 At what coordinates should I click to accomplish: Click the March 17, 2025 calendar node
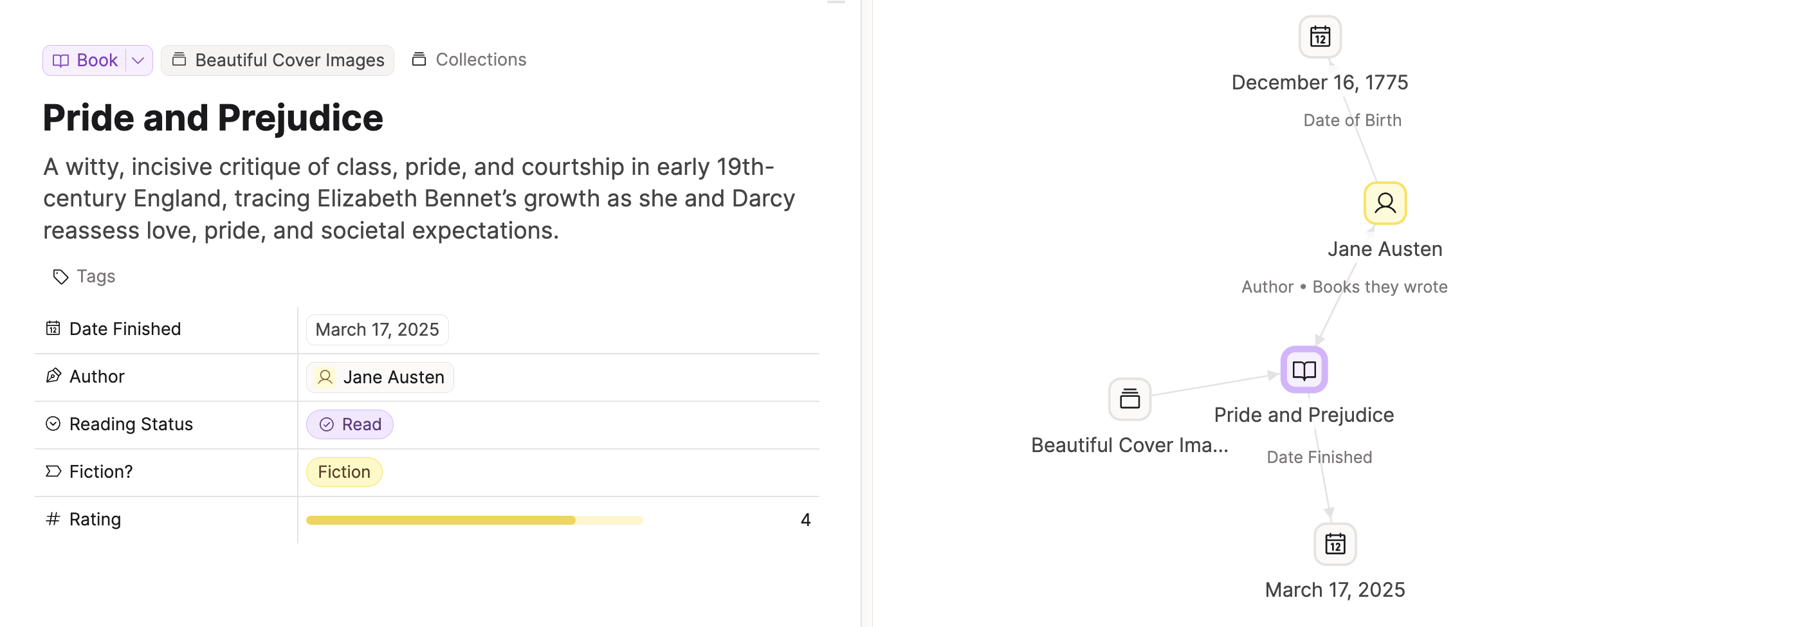click(1334, 545)
